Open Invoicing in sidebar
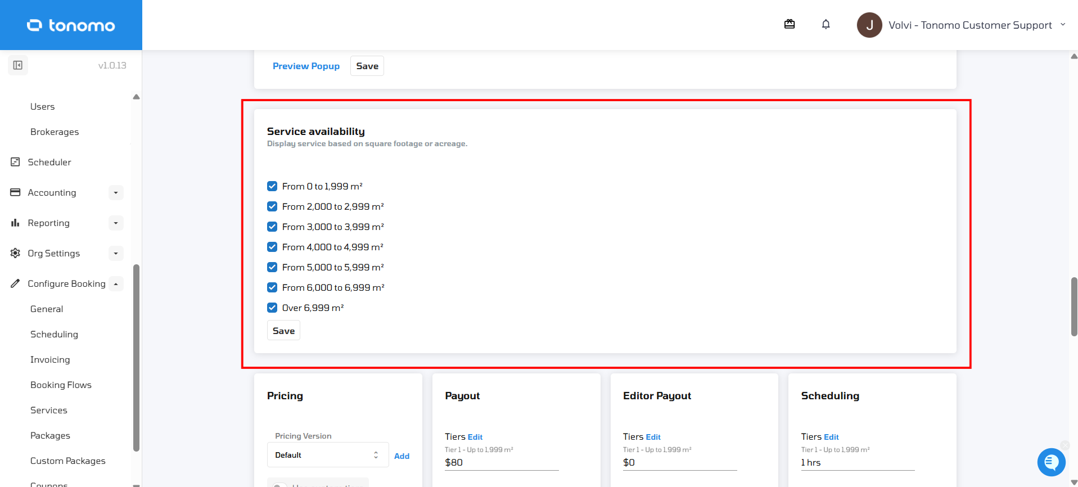The height and width of the screenshot is (487, 1078). click(50, 359)
